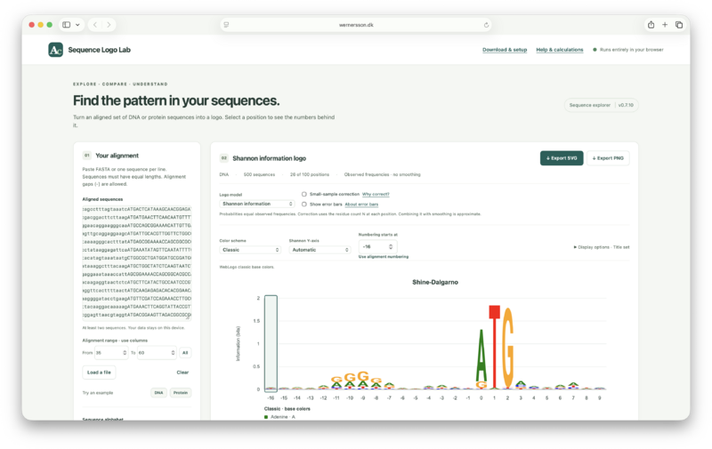This screenshot has width=712, height=449.
Task: Click the alignment range To field
Action: click(157, 353)
